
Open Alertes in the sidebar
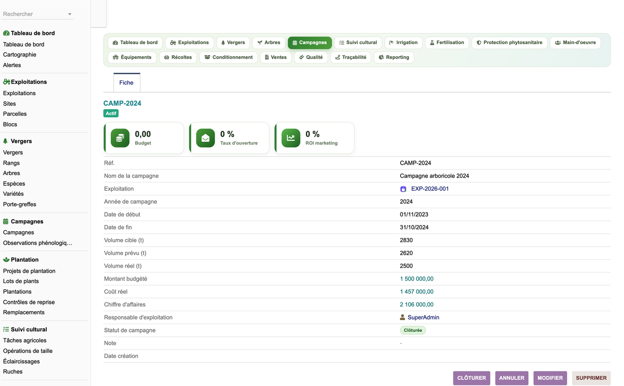click(x=12, y=65)
